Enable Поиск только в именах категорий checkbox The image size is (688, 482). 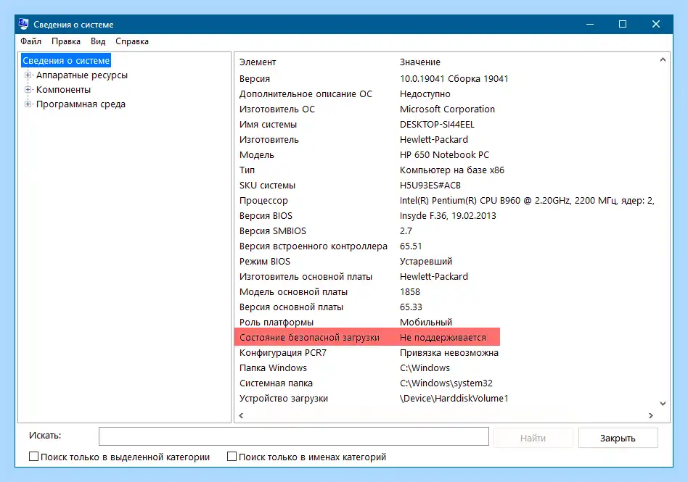pos(232,457)
